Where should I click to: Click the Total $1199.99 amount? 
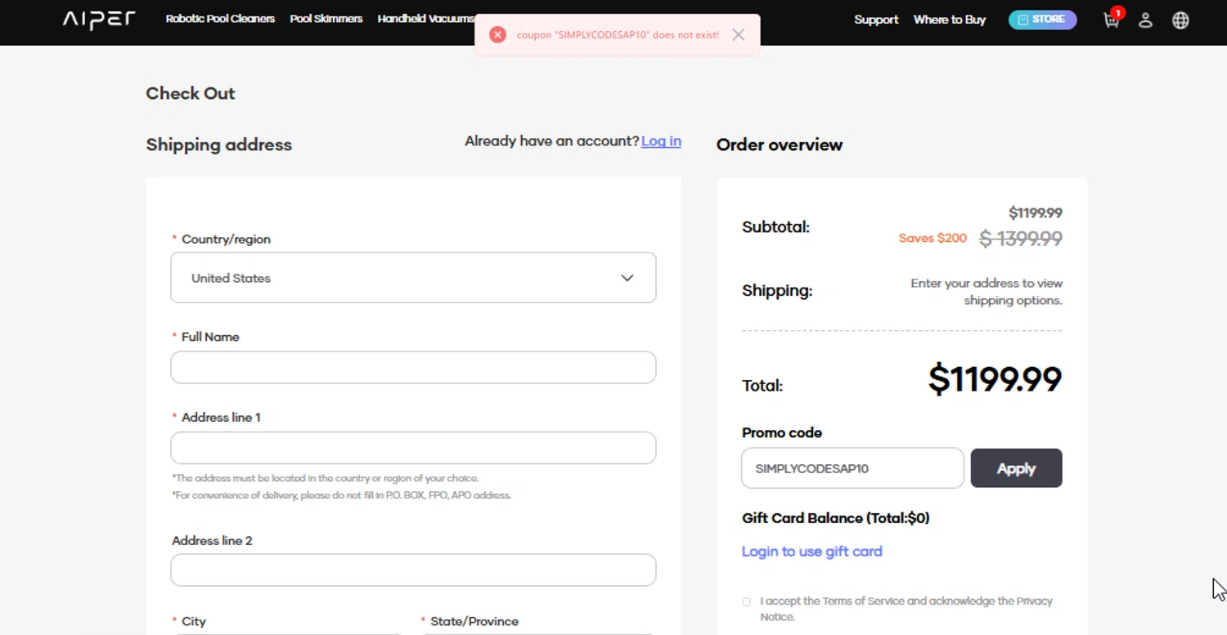click(x=995, y=379)
